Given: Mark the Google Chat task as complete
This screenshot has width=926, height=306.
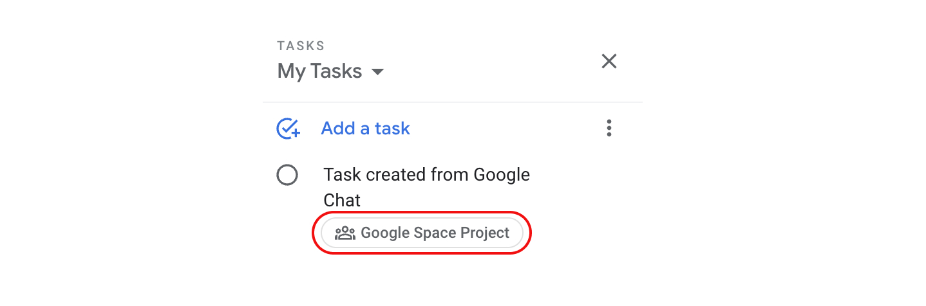Looking at the screenshot, I should (x=287, y=175).
